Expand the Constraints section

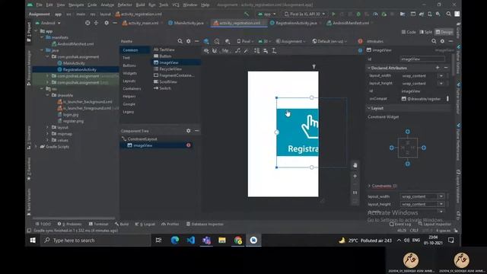[369, 186]
